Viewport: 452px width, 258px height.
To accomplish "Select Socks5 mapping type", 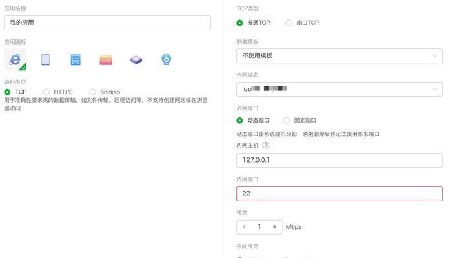I will click(x=92, y=92).
